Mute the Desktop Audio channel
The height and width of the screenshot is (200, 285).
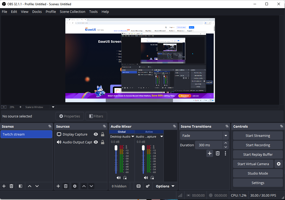coord(118,178)
